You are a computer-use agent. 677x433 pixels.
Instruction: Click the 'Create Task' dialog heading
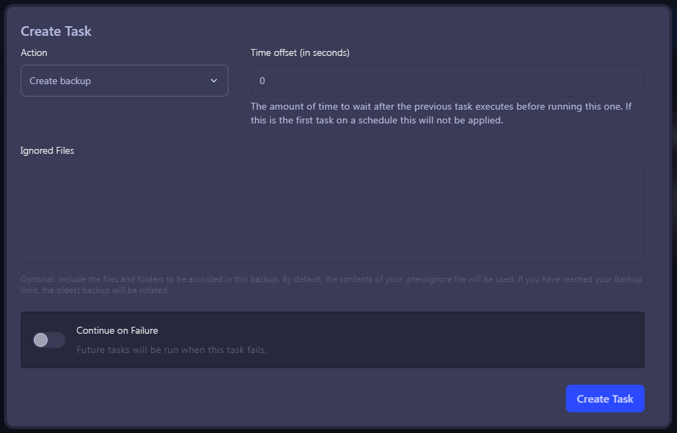point(56,31)
